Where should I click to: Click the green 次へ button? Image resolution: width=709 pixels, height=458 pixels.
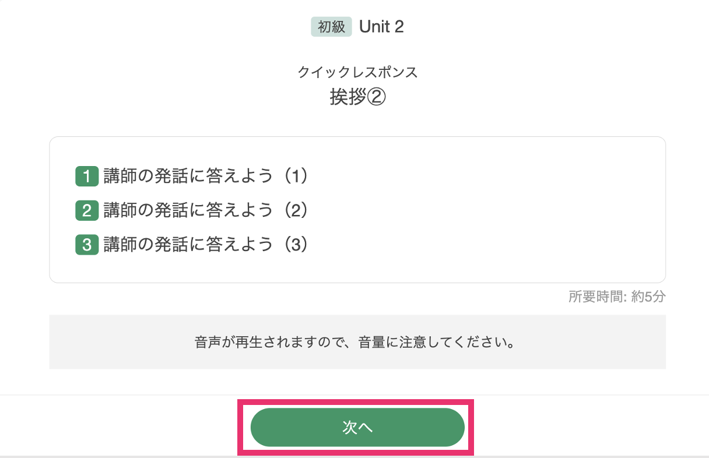tap(357, 427)
